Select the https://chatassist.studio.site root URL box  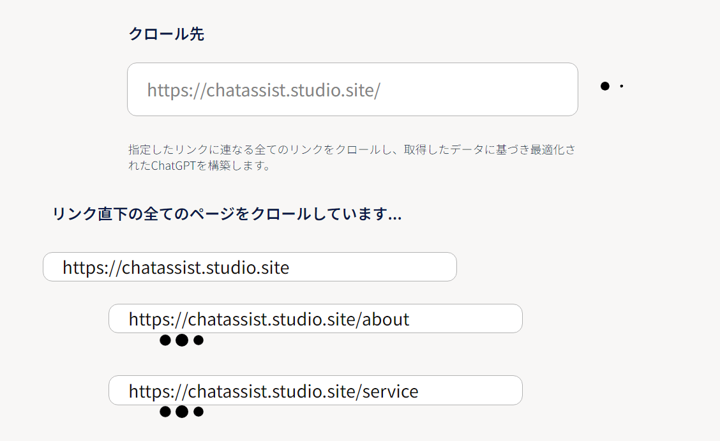coord(250,267)
